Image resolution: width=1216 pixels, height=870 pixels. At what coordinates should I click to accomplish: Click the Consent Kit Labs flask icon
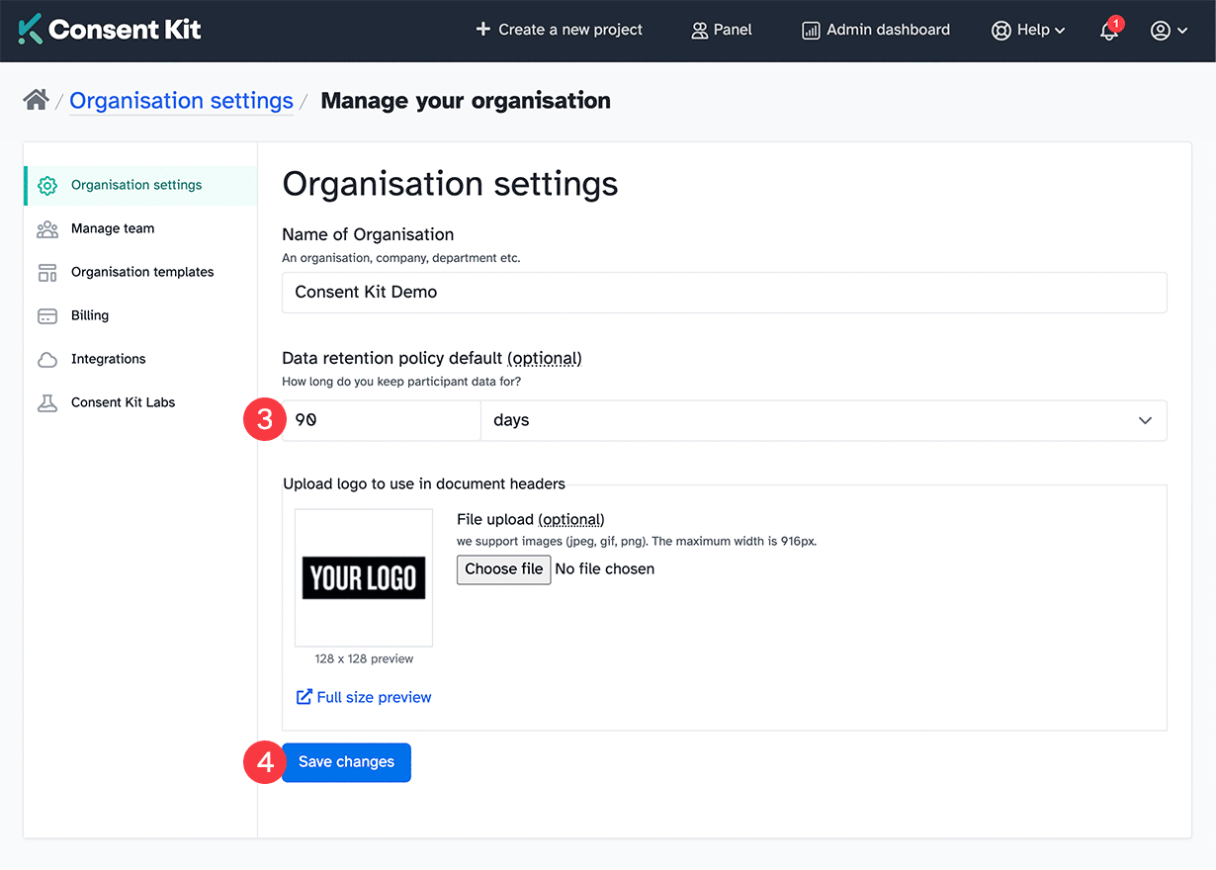(x=47, y=403)
